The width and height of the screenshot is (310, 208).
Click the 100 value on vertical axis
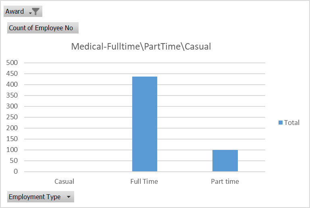coord(12,150)
